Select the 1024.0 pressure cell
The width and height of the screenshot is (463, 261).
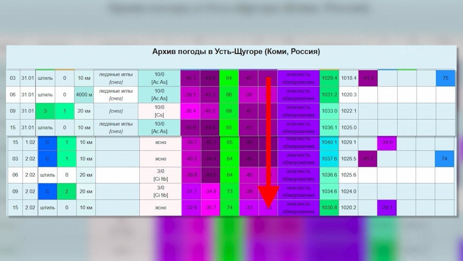[x=349, y=191]
